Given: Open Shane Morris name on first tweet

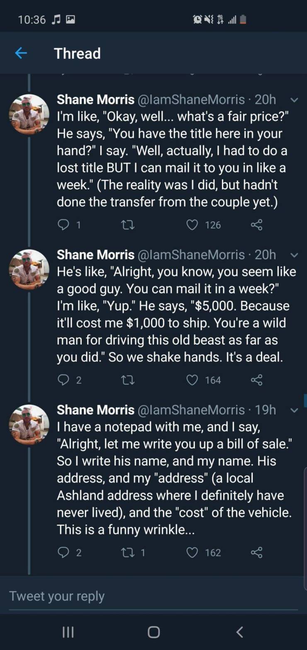Looking at the screenshot, I should coord(95,99).
